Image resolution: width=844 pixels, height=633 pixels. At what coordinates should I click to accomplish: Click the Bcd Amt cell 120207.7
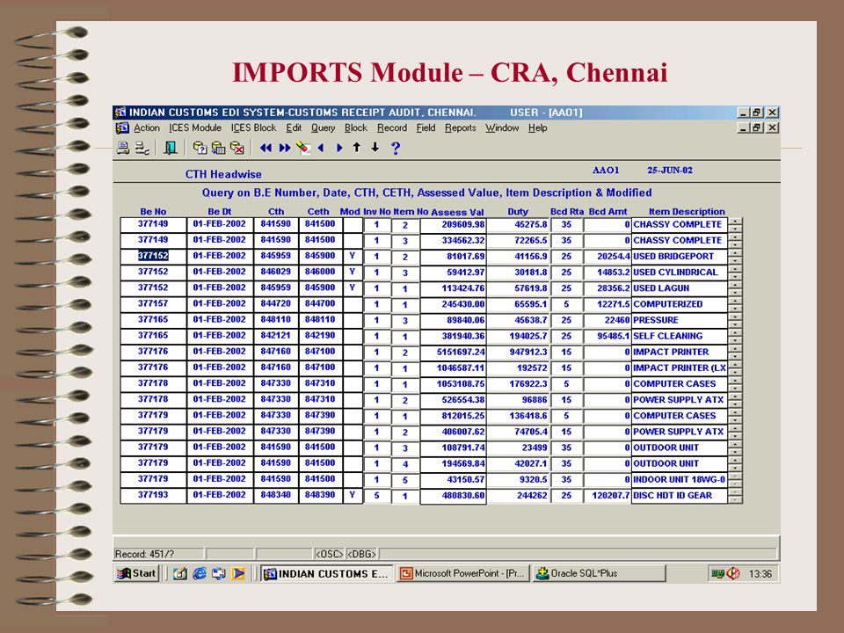pos(608,495)
